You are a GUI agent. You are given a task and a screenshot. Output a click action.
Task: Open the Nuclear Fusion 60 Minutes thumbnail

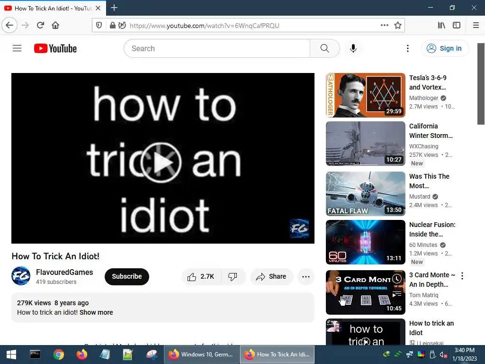click(365, 242)
